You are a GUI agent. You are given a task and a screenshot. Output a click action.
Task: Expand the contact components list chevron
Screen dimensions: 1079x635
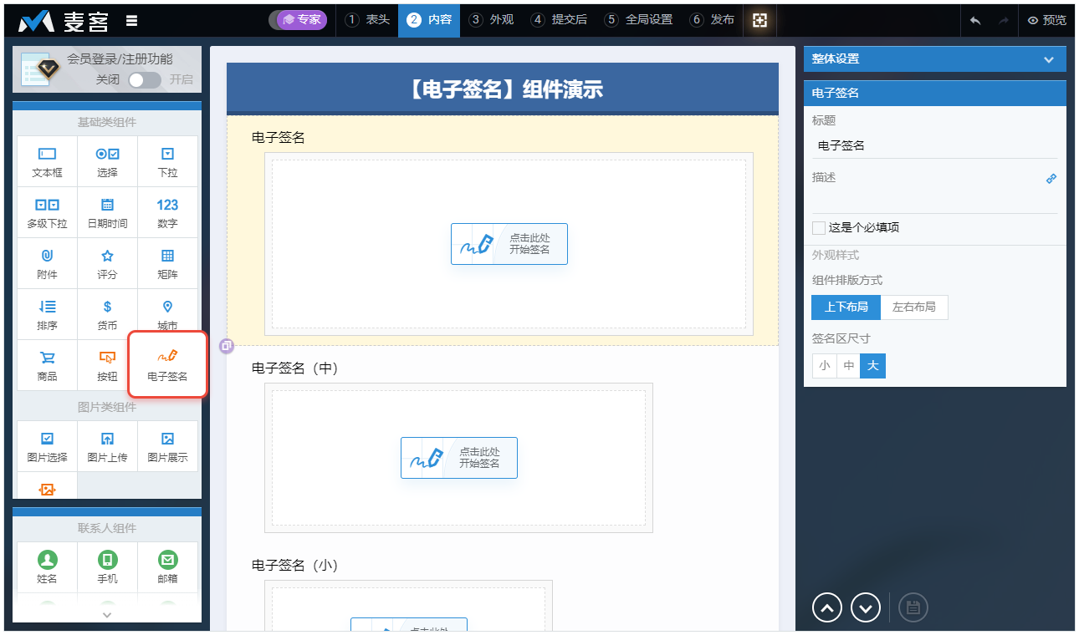pyautogui.click(x=107, y=614)
